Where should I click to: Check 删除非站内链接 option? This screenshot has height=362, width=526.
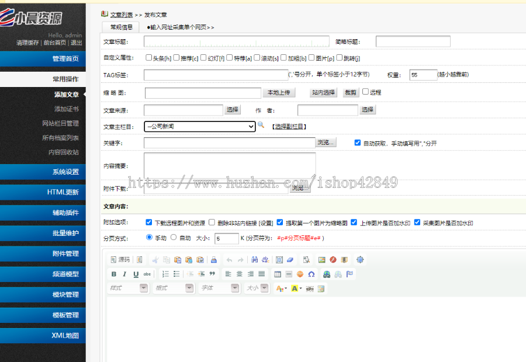coord(212,222)
